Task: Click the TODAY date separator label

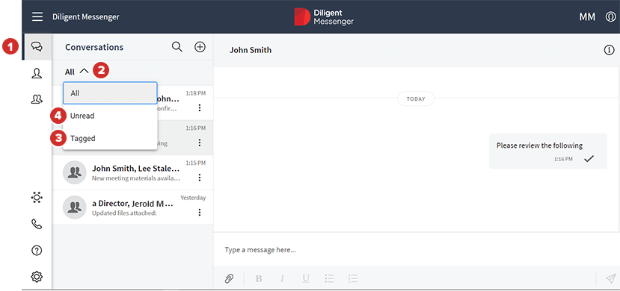Action: pos(416,99)
